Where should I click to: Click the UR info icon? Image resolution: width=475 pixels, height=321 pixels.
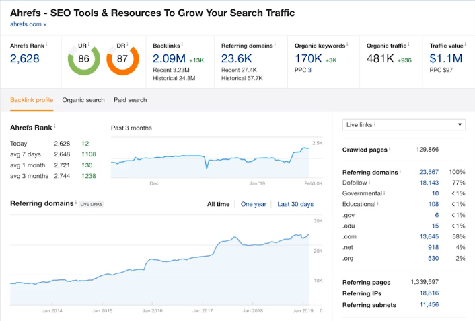[88, 44]
